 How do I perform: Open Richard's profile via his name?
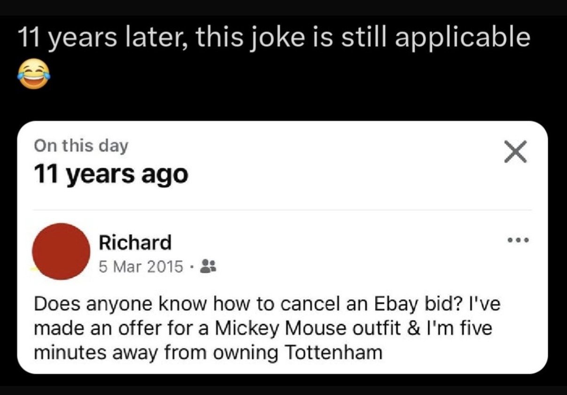click(x=135, y=243)
